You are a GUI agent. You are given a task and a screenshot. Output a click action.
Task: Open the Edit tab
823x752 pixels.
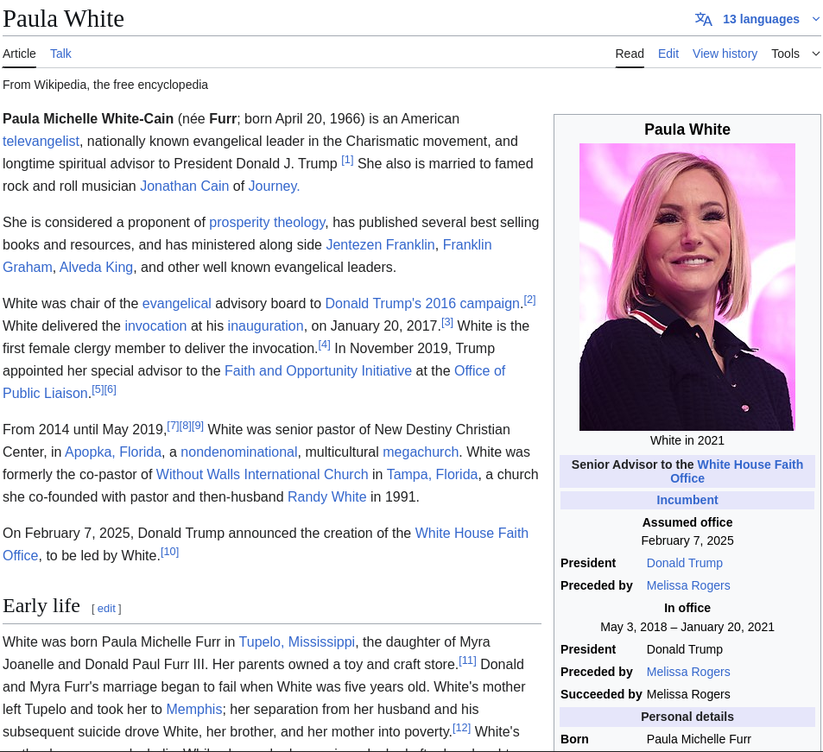coord(668,54)
